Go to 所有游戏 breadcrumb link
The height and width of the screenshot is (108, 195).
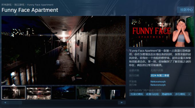coord(7,5)
